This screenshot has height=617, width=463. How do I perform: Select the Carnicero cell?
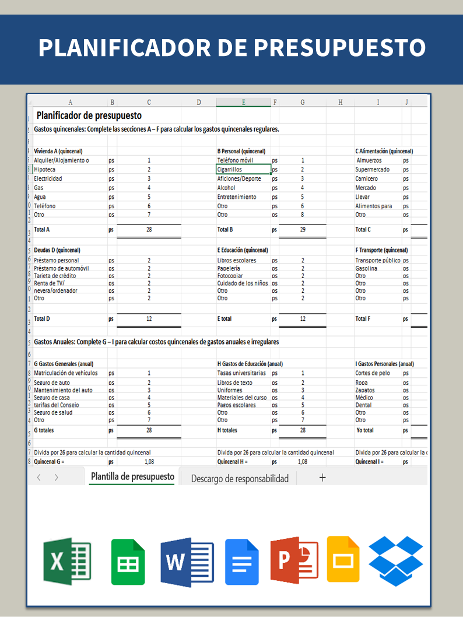click(378, 178)
